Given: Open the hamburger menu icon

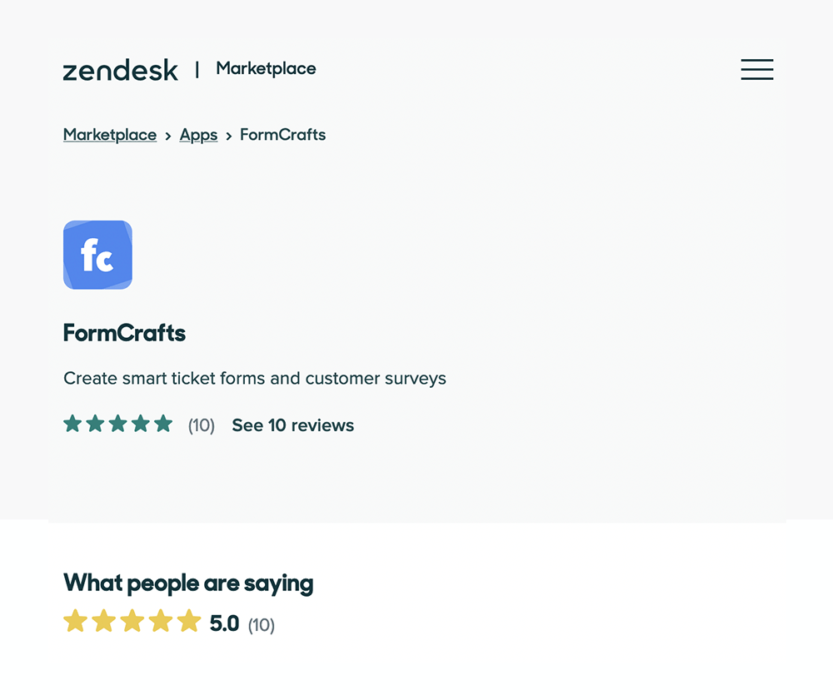Looking at the screenshot, I should 757,70.
